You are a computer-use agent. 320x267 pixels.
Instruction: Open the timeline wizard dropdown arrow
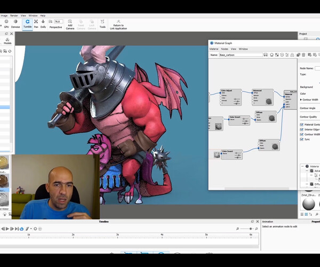click(31, 229)
